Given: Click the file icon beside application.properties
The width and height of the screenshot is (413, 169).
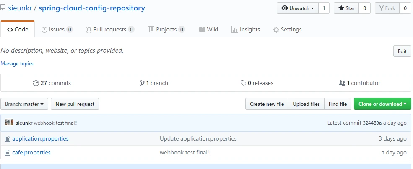Looking at the screenshot, I should point(7,138).
